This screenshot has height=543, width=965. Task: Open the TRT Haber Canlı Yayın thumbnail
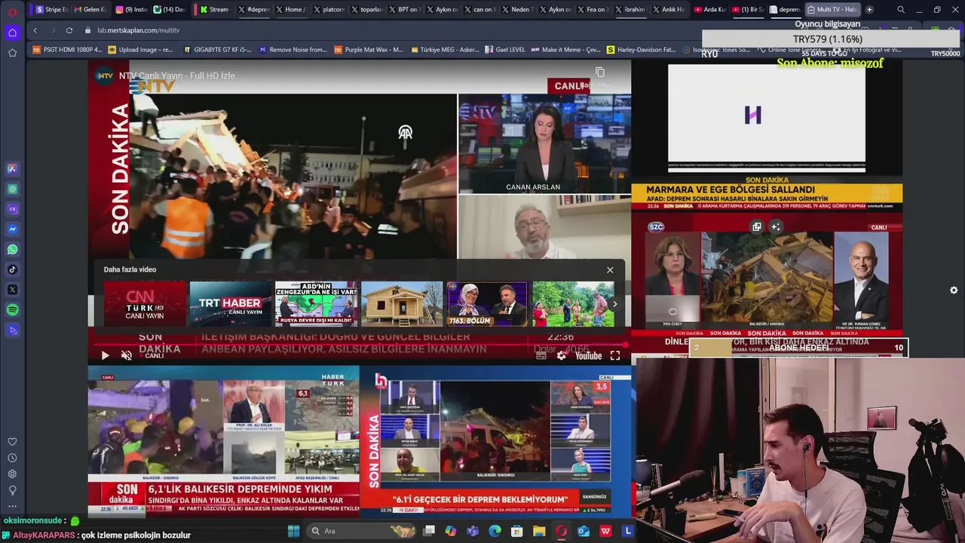(x=231, y=304)
